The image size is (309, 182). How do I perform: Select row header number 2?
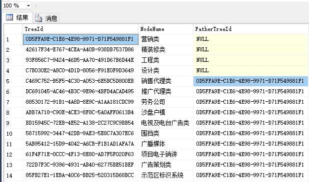[13, 50]
